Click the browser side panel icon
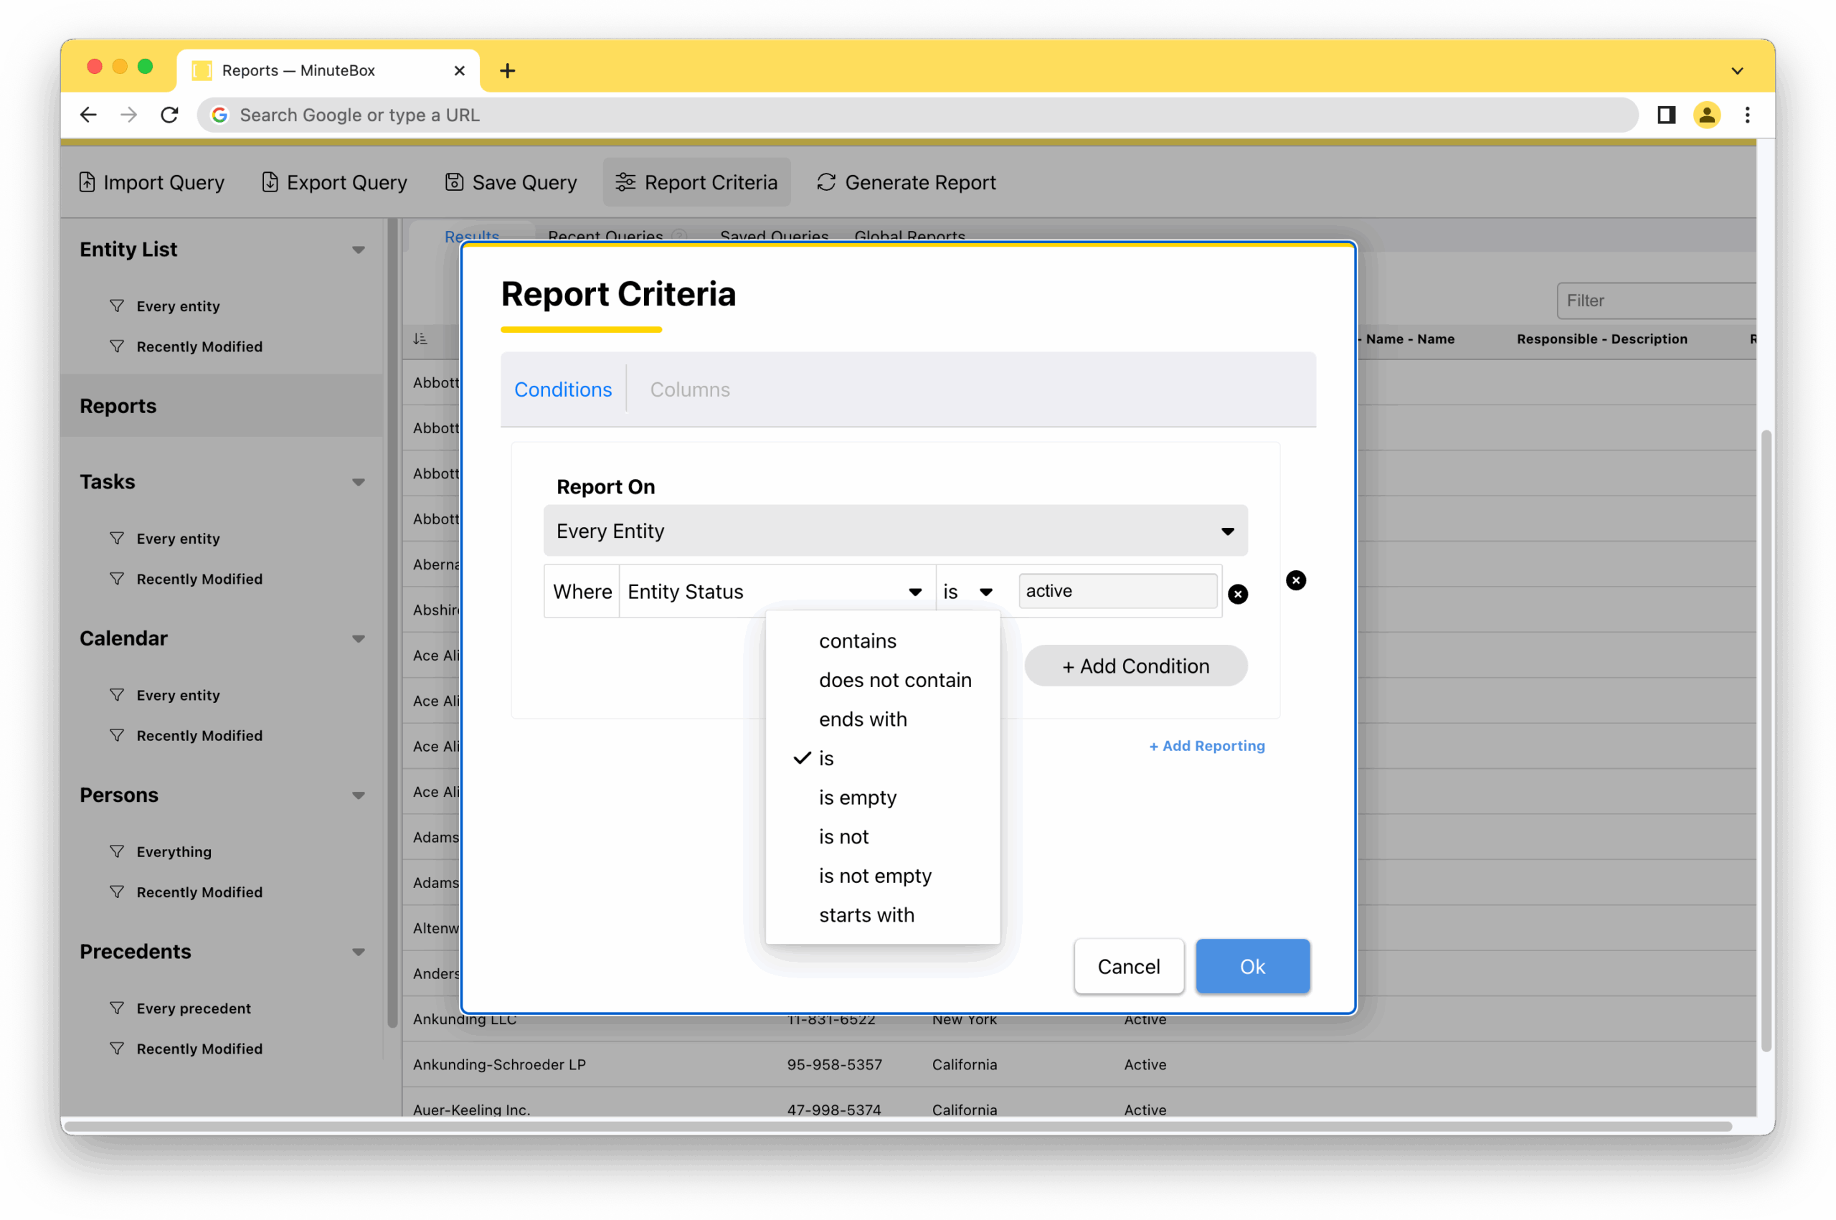1836x1220 pixels. tap(1665, 115)
